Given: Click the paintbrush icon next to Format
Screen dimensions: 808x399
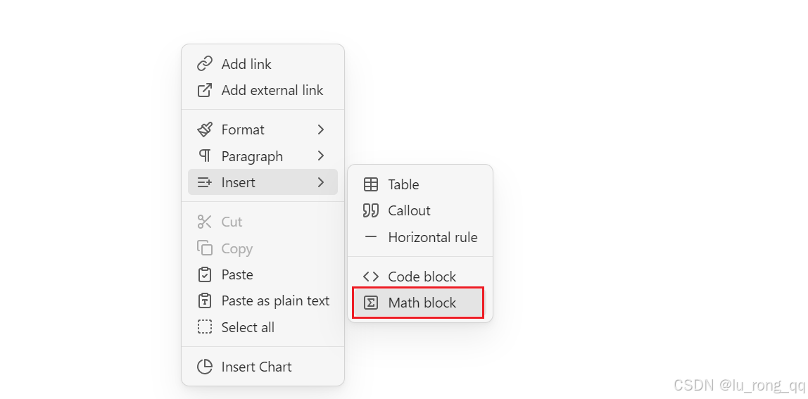Looking at the screenshot, I should (x=205, y=129).
